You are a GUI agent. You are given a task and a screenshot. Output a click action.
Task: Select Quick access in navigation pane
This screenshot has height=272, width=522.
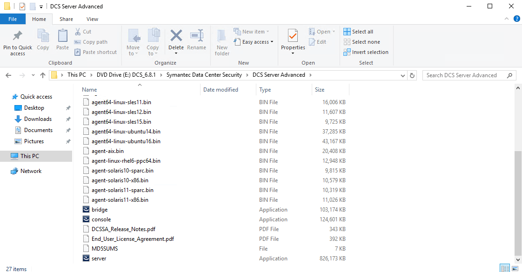(x=36, y=97)
